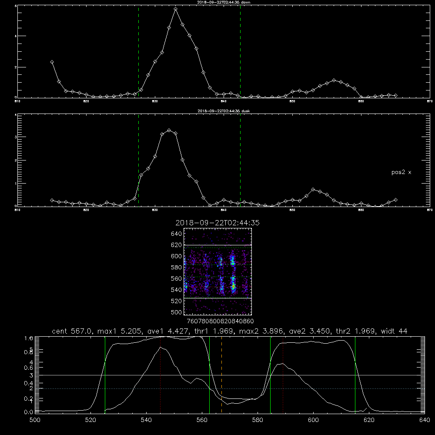Select the green dashed line near 842 in dawn plot

click(240, 51)
